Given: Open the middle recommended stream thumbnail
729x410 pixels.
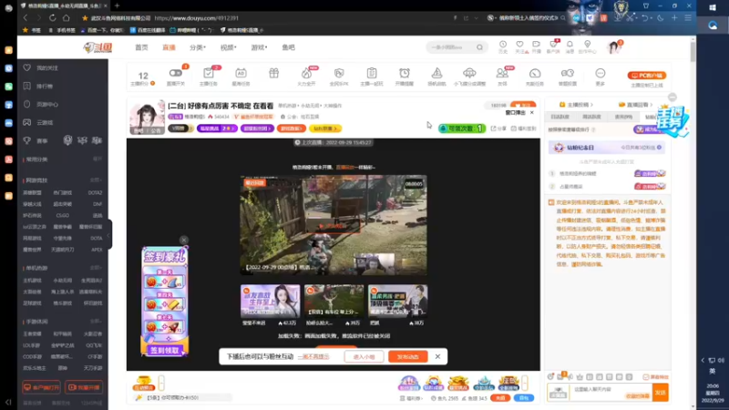Looking at the screenshot, I should pyautogui.click(x=334, y=301).
